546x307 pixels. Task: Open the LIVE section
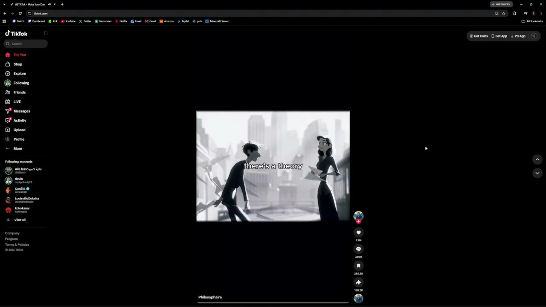[x=13, y=102]
